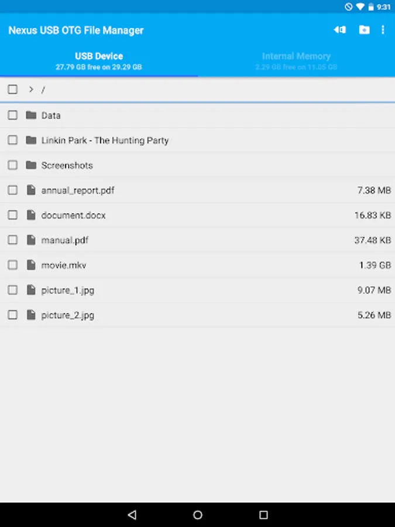
Task: Expand the path chevron next to the slash
Action: coord(31,90)
